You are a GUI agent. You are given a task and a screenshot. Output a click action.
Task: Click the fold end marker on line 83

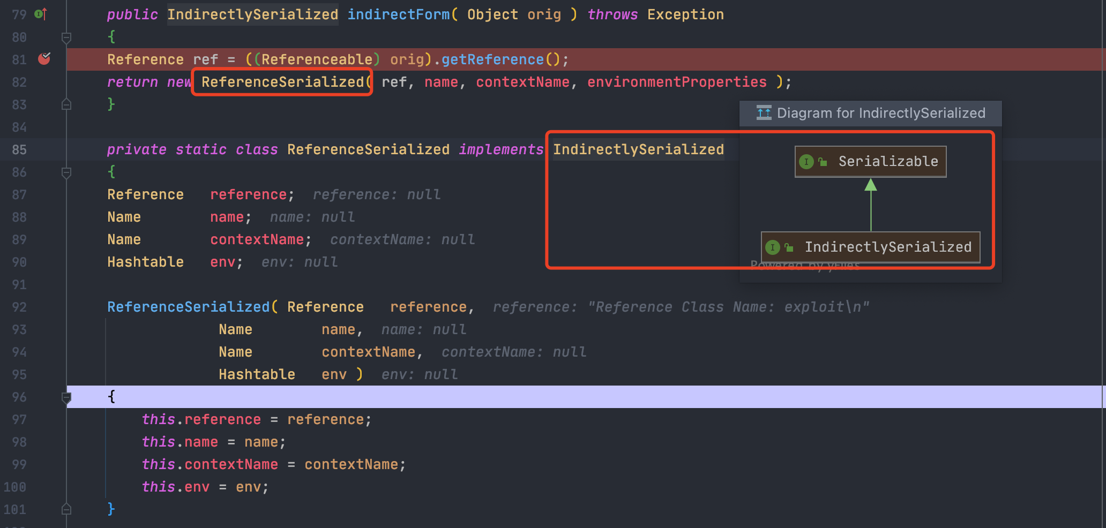click(66, 104)
